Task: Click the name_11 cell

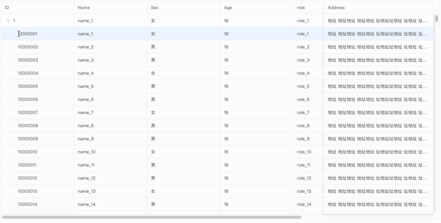Action: coord(110,165)
